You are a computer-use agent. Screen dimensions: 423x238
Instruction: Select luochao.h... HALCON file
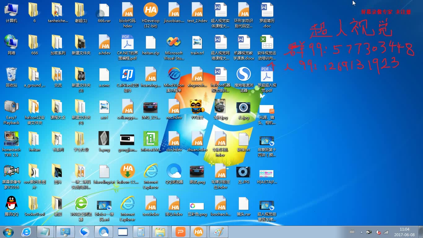pos(220,206)
